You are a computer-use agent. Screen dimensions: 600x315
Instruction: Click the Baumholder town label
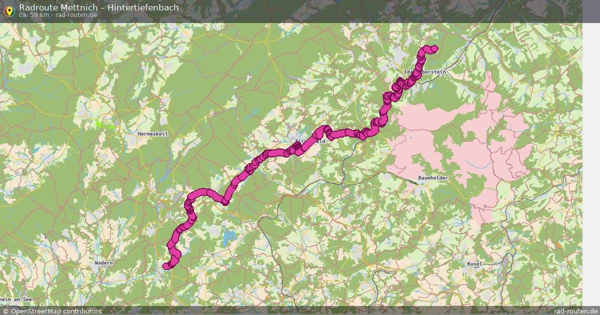[433, 178]
